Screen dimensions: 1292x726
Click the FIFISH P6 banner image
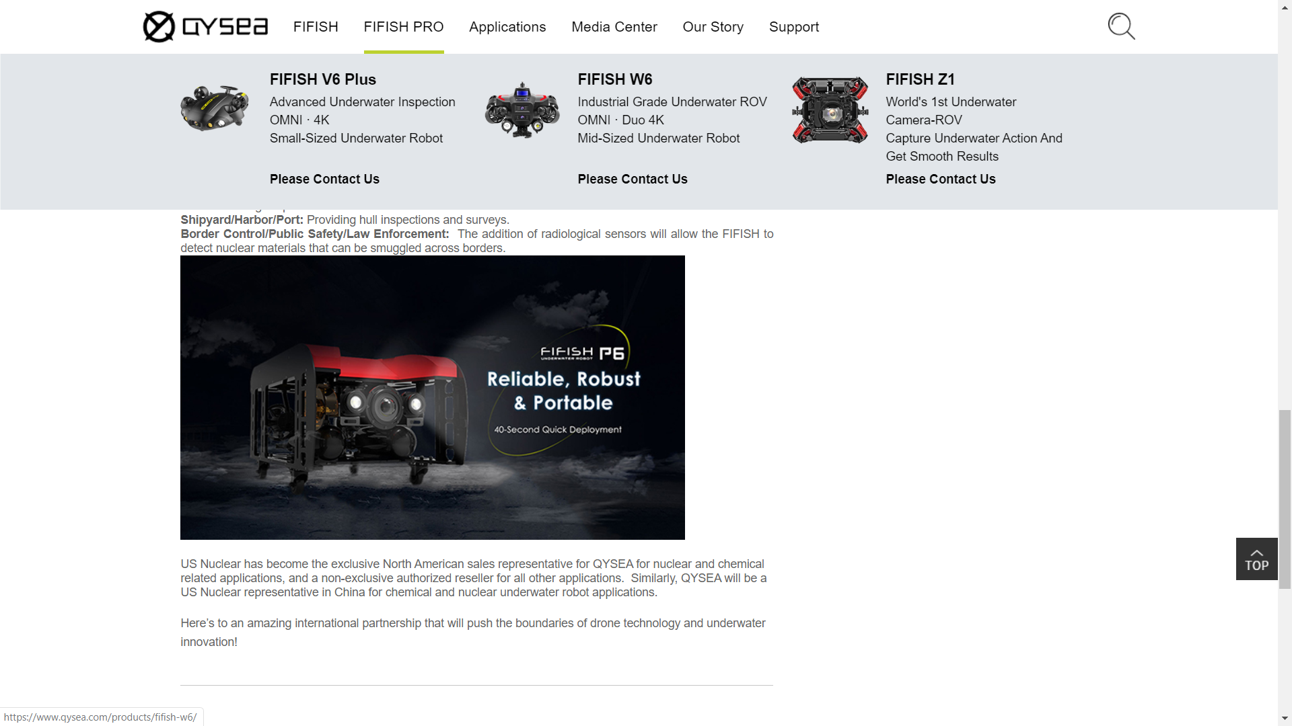tap(433, 397)
